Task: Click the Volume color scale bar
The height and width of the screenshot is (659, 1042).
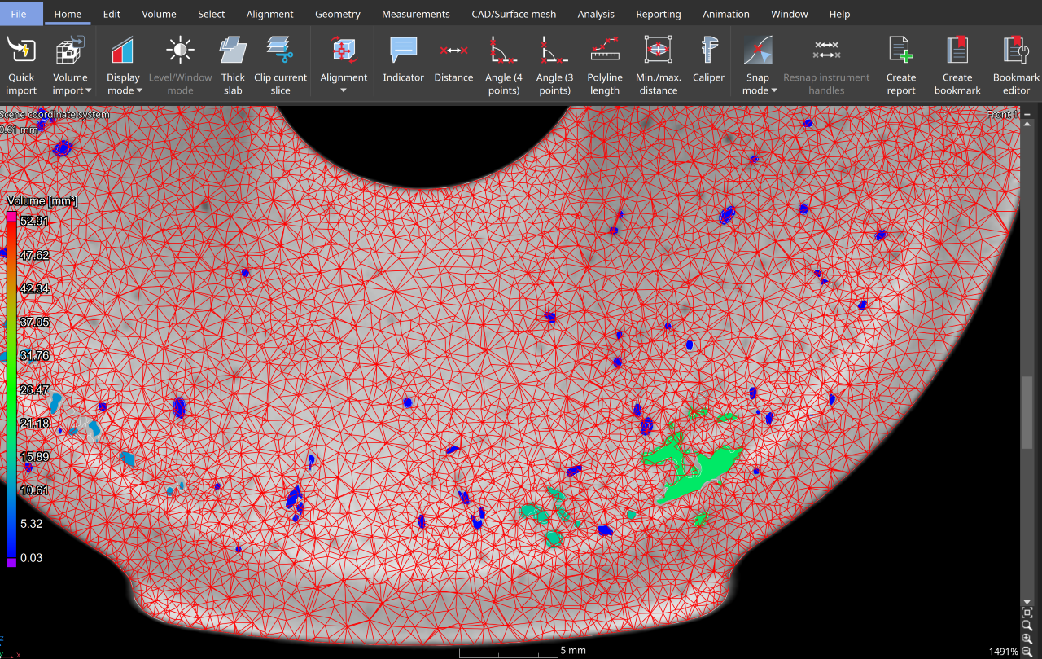Action: pyautogui.click(x=11, y=389)
